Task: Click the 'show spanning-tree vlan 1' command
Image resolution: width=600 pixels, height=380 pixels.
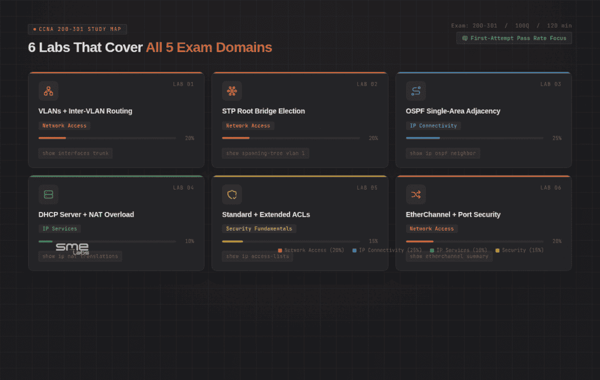Action: click(x=265, y=153)
